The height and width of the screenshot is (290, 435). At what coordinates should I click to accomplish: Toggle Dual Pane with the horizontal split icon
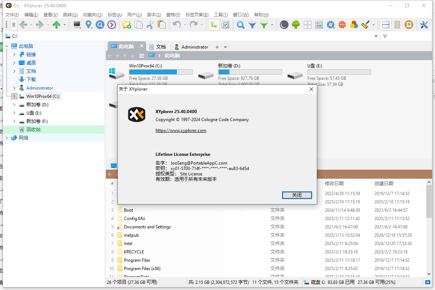(386, 25)
